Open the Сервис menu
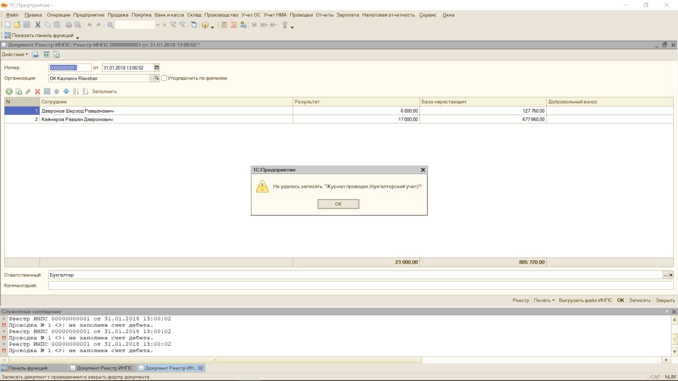This screenshot has width=678, height=381. [x=427, y=15]
